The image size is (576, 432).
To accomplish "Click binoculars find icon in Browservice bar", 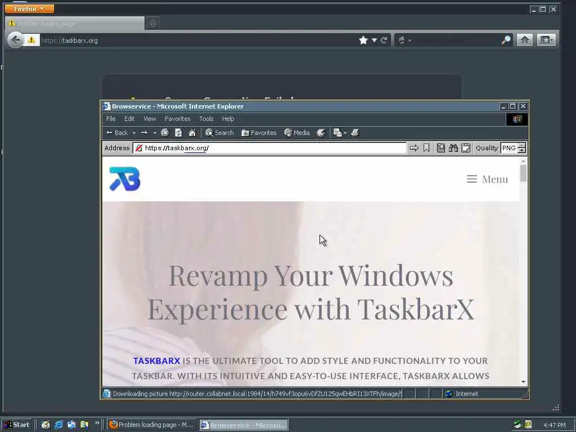I will [453, 148].
